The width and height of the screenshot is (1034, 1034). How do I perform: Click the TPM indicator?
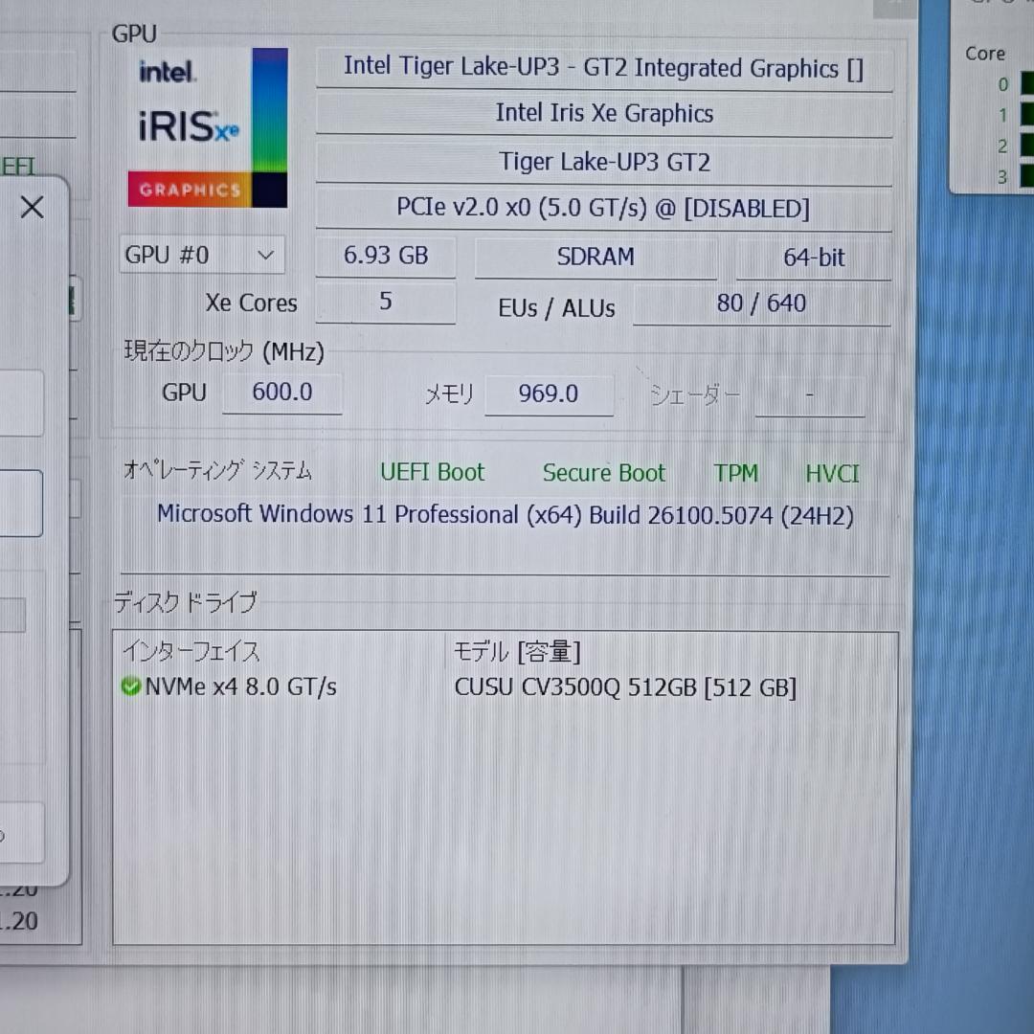click(736, 474)
